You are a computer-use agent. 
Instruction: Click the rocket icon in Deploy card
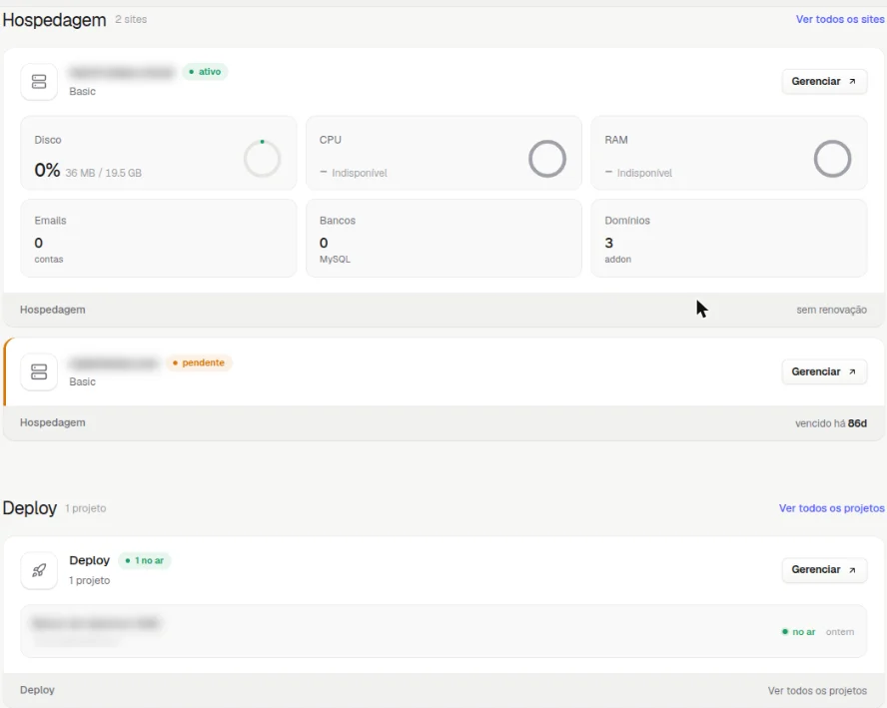pos(39,570)
